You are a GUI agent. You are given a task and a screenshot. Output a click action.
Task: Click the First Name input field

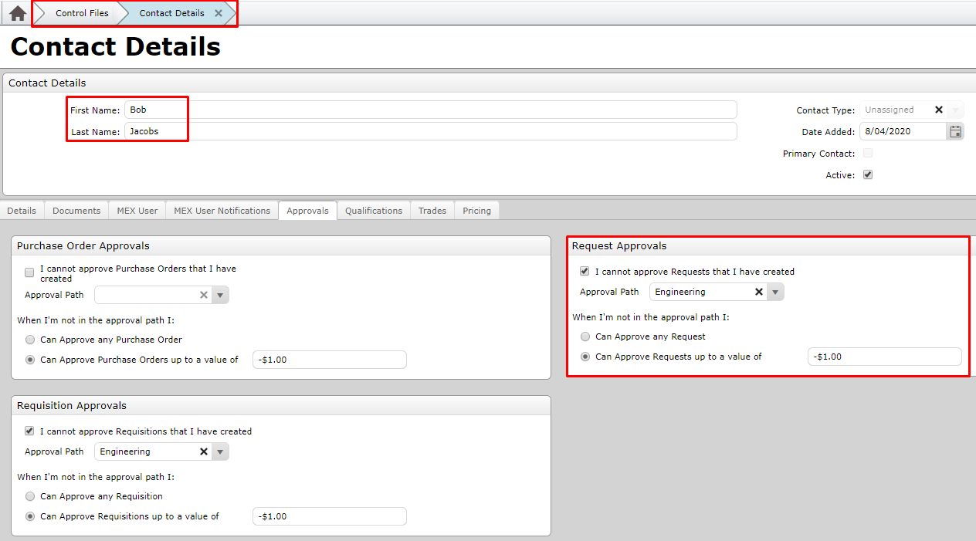pos(430,110)
